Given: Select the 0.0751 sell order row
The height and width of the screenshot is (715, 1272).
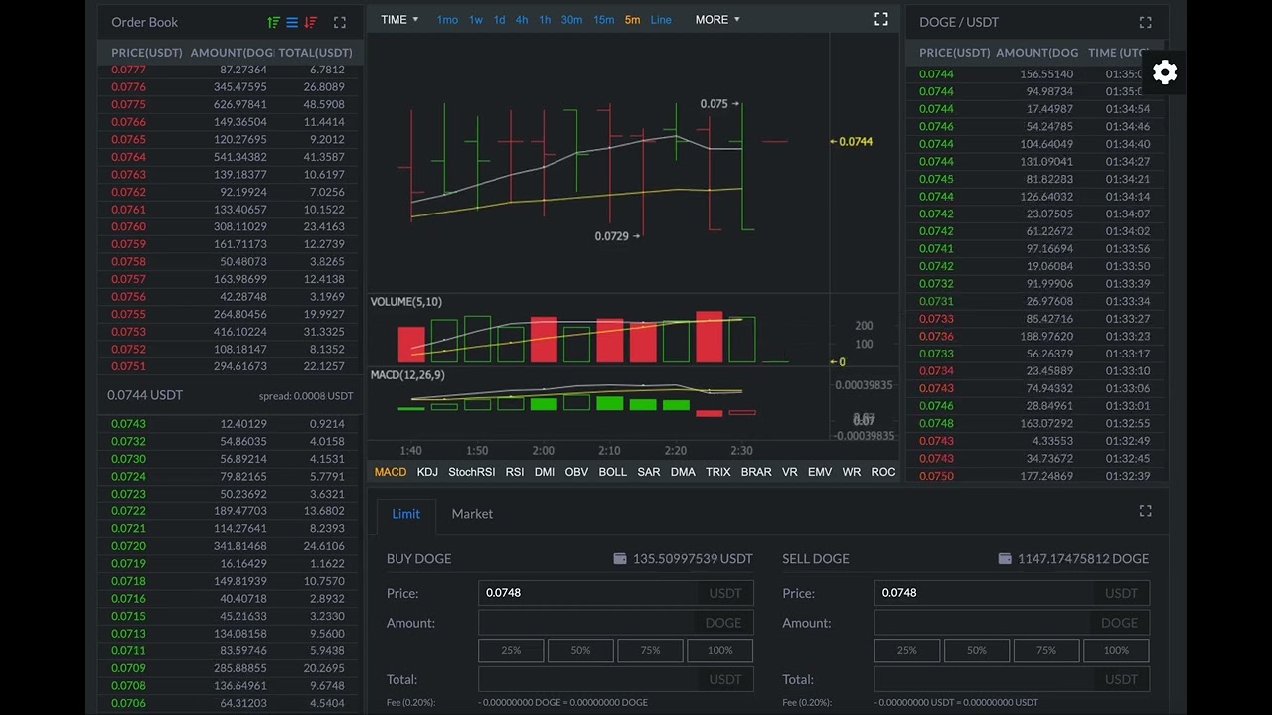Looking at the screenshot, I should click(x=230, y=366).
